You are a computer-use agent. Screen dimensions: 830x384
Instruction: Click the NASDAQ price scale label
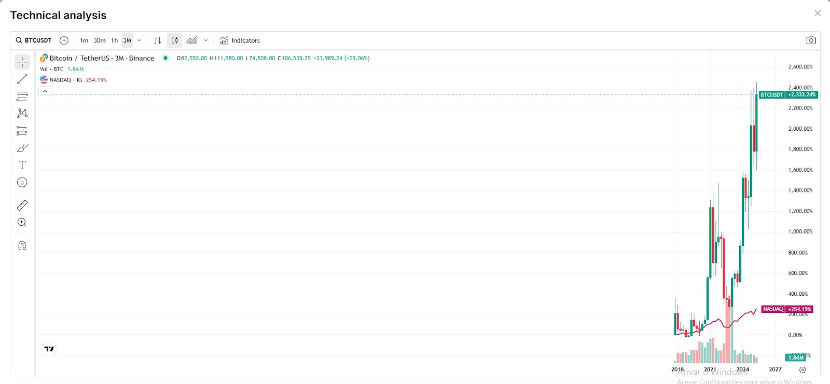point(773,309)
